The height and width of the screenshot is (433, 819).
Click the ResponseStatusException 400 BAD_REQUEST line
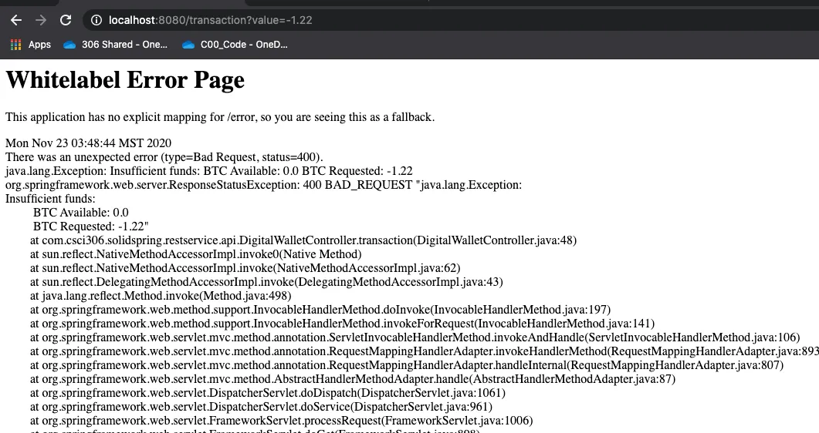pos(263,185)
